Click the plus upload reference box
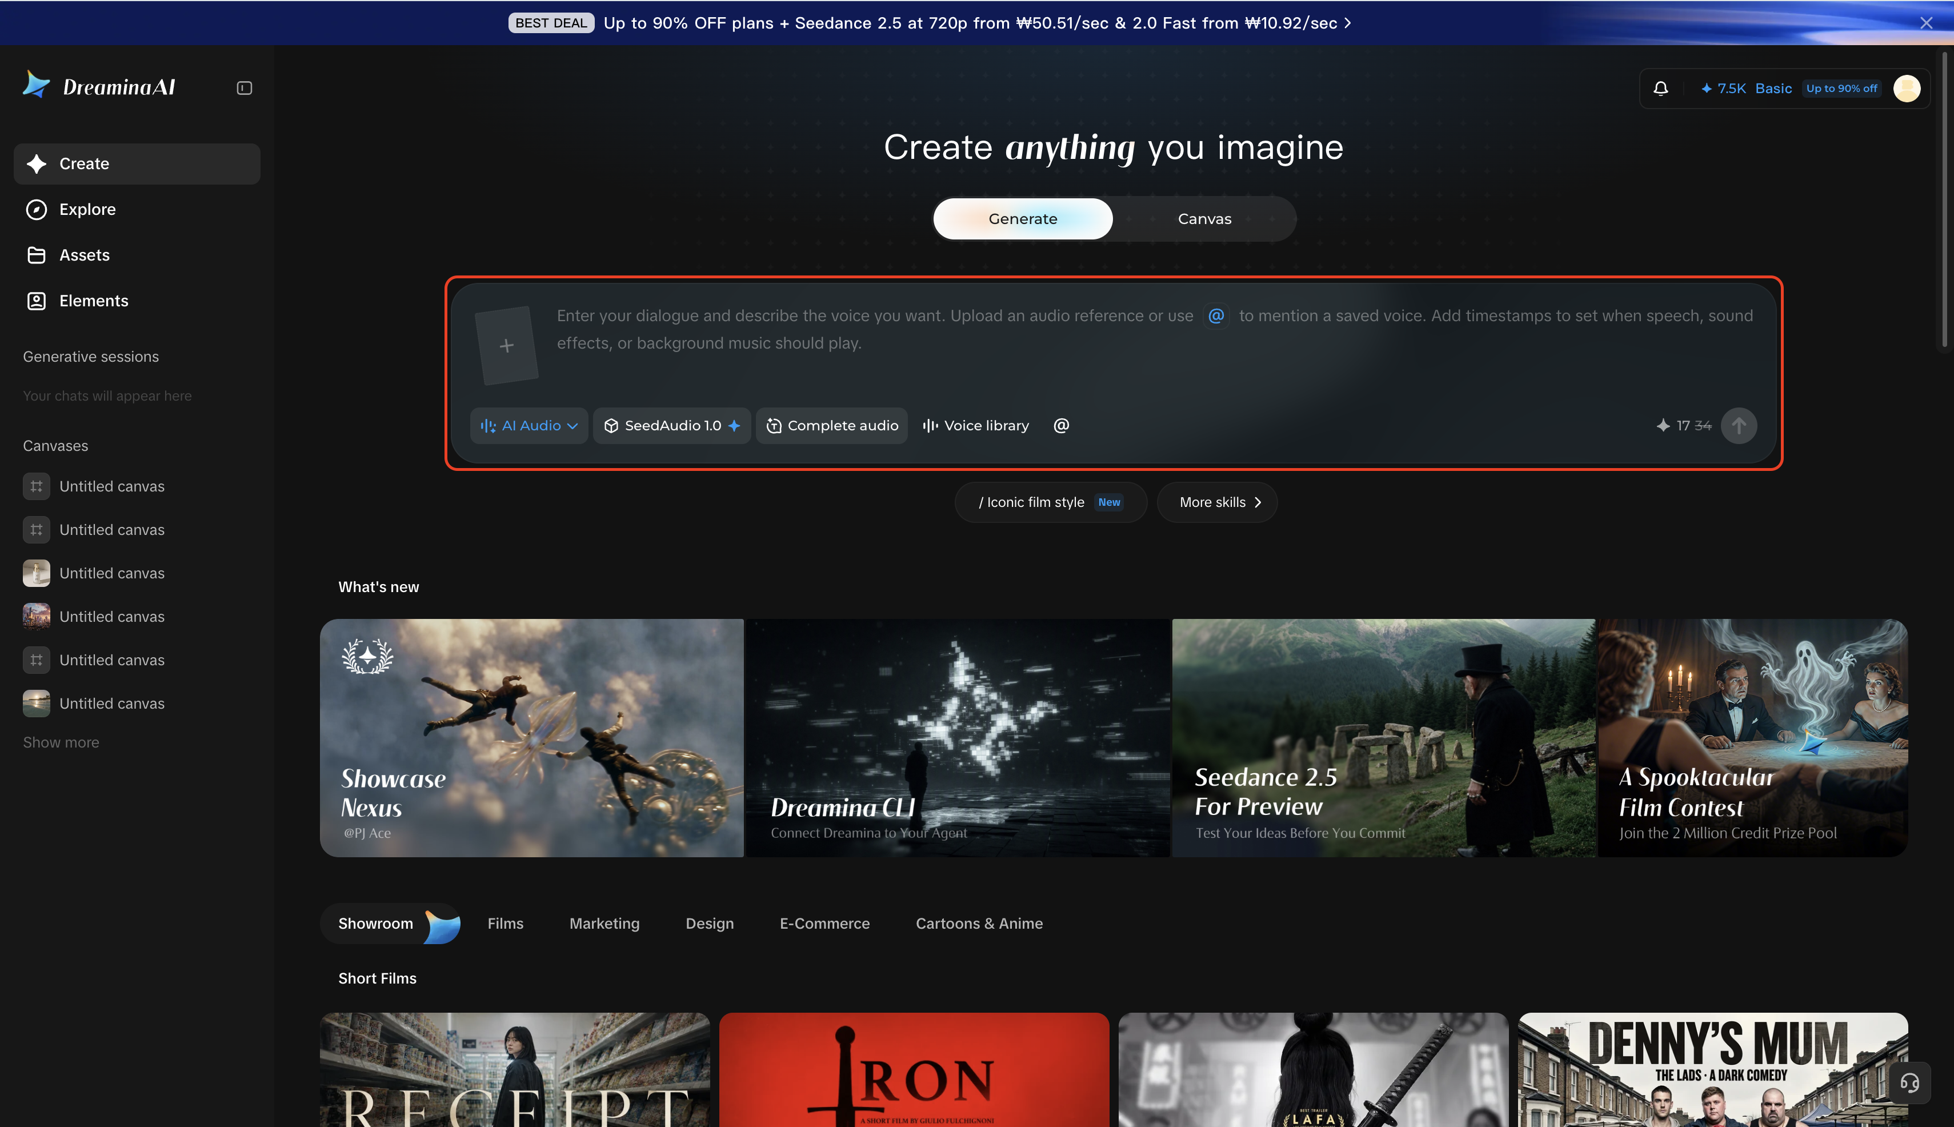 [507, 345]
